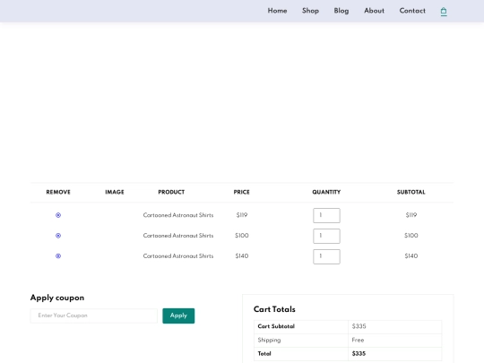This screenshot has width=484, height=363.
Task: Click the Cart Totals heading
Action: coord(274,309)
